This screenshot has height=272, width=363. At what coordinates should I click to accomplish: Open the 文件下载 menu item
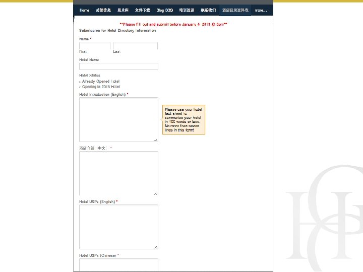pos(142,10)
